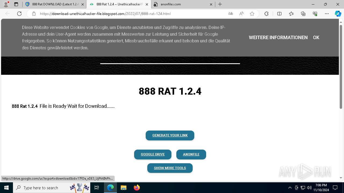
Task: Close the Unethicalhacker tab
Action: point(147,4)
